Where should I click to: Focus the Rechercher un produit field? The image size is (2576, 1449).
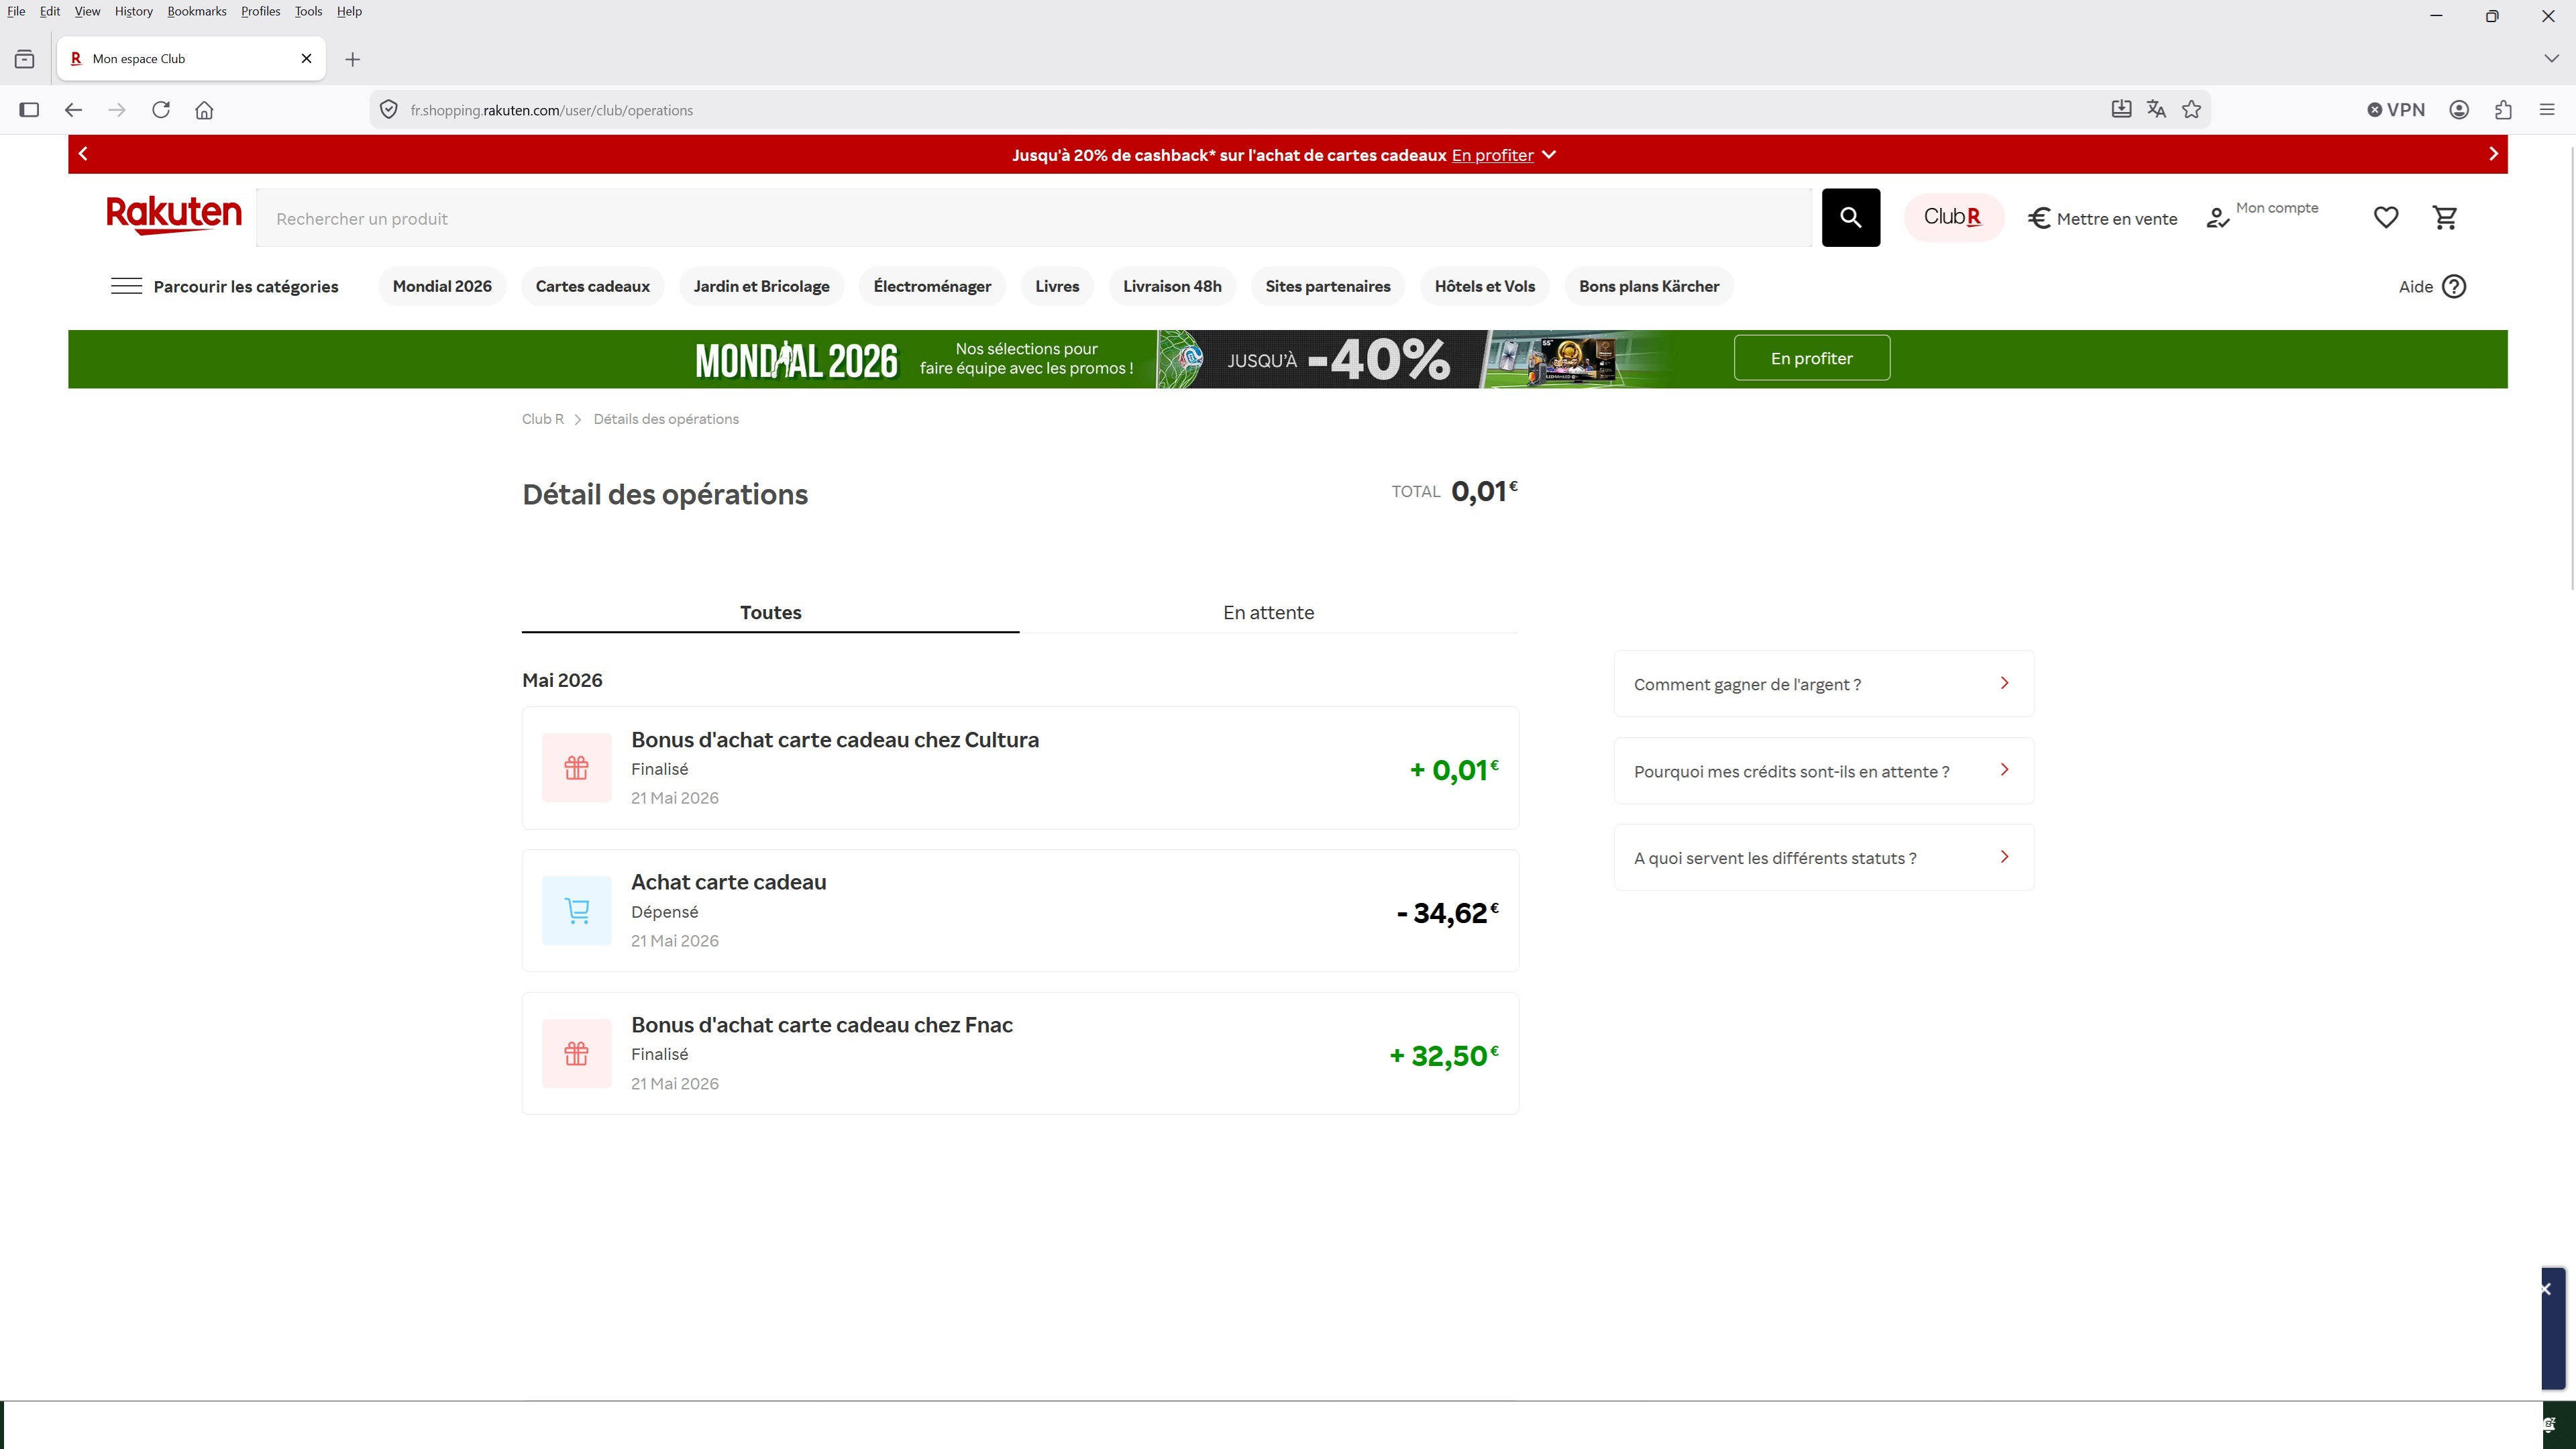click(x=1034, y=218)
